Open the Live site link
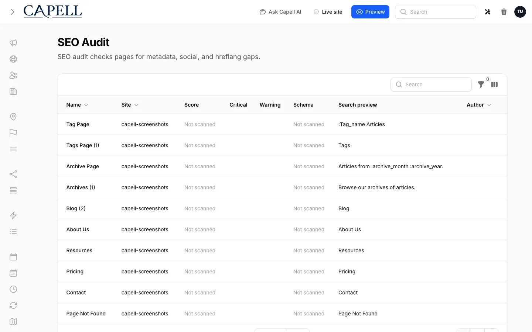The height and width of the screenshot is (332, 532). (x=328, y=12)
